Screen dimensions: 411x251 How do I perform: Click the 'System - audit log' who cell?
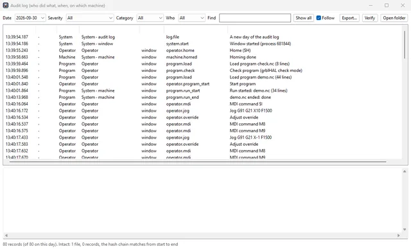pyautogui.click(x=98, y=37)
